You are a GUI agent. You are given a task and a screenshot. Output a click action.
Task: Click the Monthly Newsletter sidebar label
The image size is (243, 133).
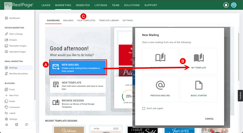coord(19,74)
